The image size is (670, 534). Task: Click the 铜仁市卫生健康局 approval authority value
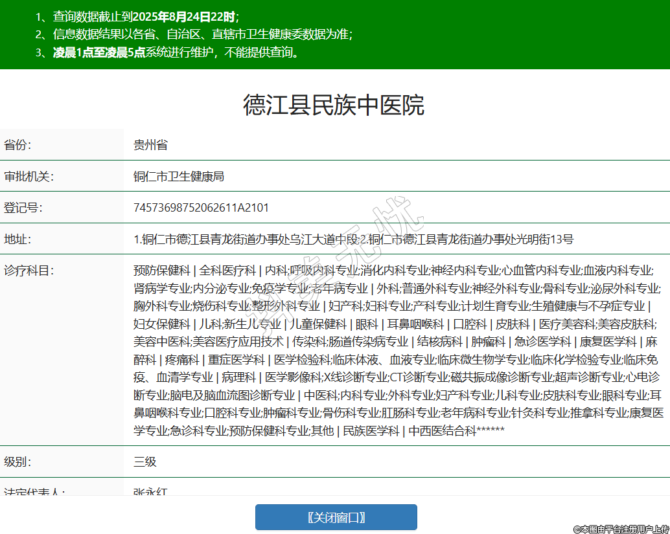click(179, 176)
